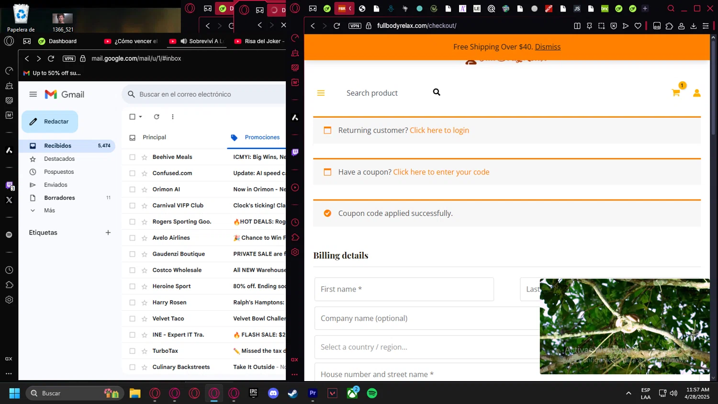The image size is (718, 404).
Task: Click the VPN badge in checkout address bar
Action: pyautogui.click(x=355, y=26)
